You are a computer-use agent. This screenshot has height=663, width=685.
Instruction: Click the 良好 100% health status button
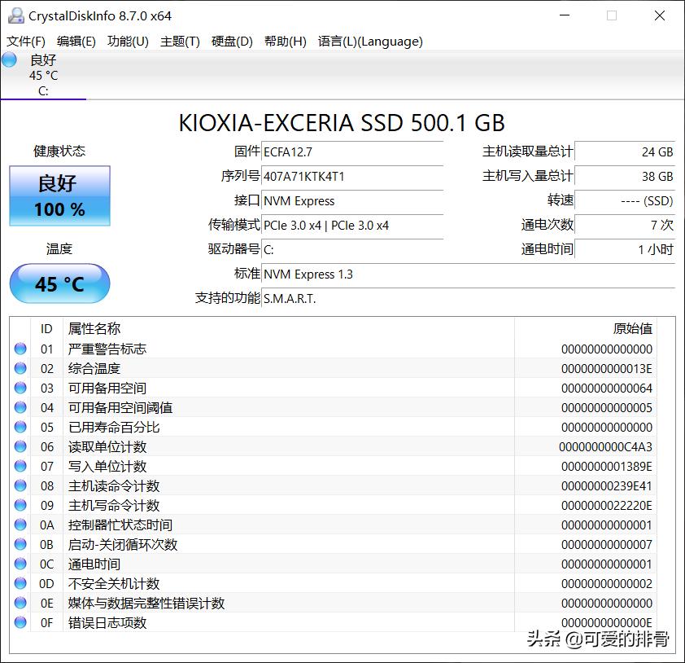[59, 195]
